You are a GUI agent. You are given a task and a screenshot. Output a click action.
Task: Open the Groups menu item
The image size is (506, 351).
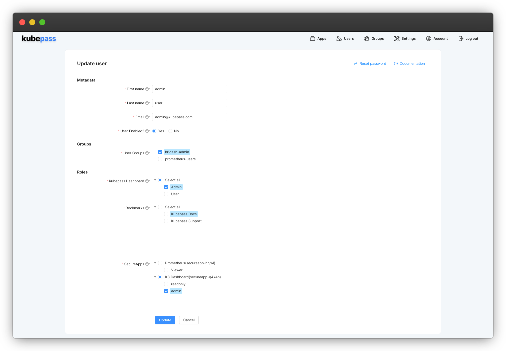[377, 38]
